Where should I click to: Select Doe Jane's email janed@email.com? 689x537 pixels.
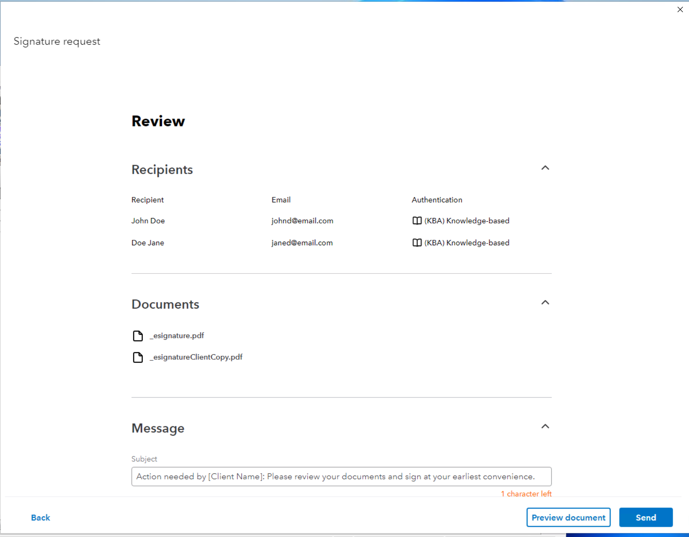(x=302, y=243)
